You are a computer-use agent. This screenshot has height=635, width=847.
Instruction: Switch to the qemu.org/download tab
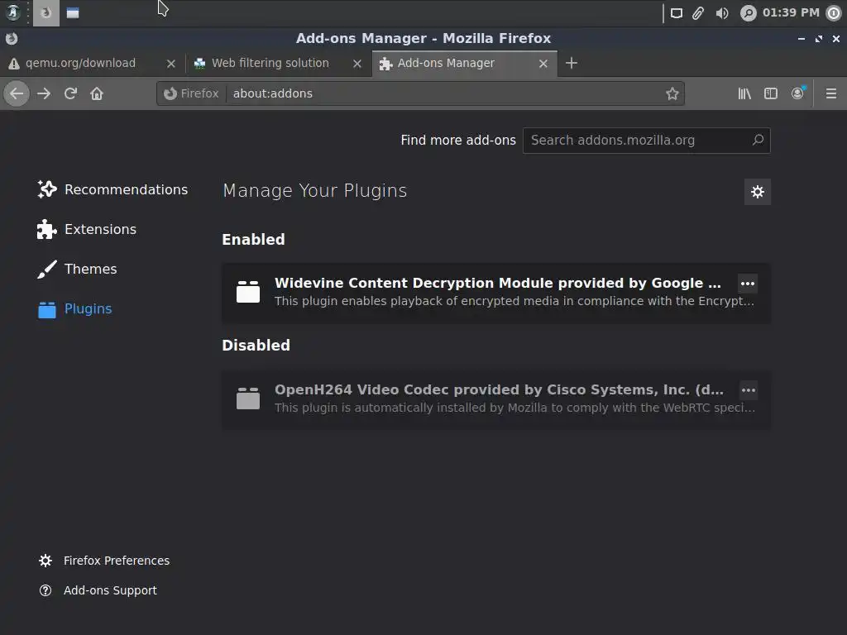(x=80, y=63)
